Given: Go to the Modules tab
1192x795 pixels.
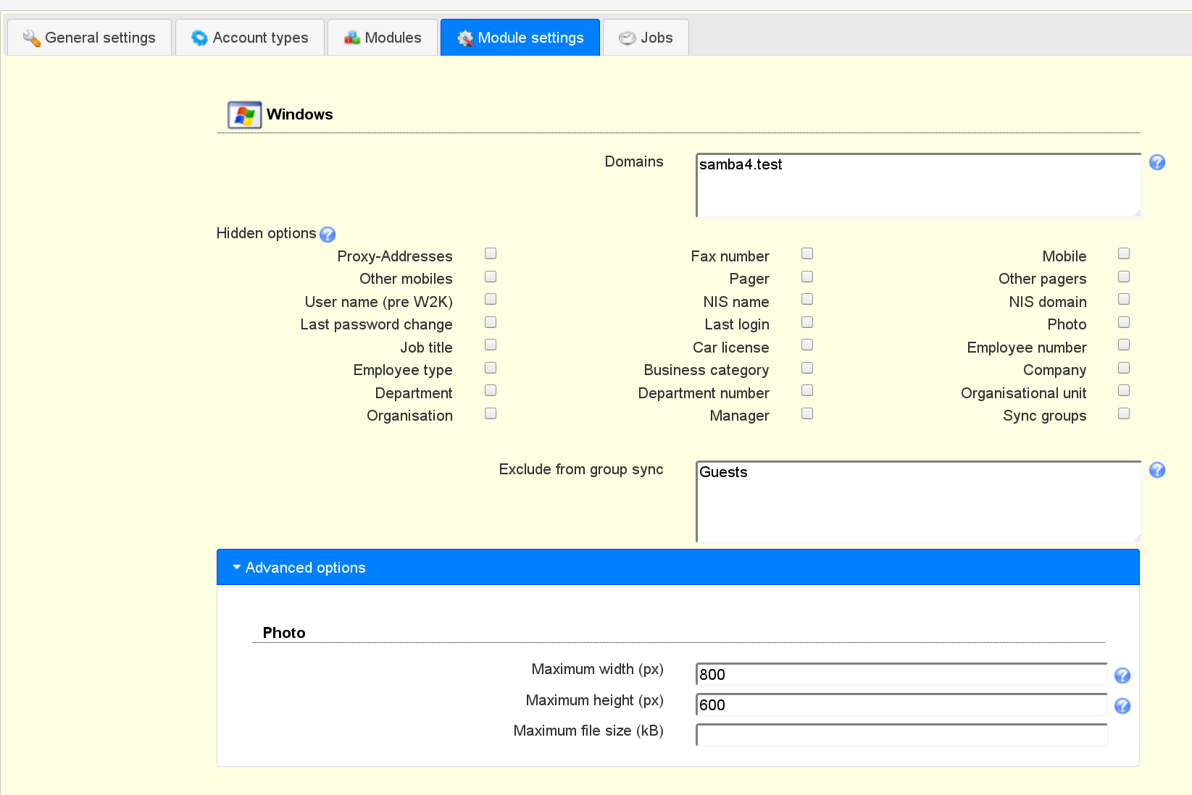Looking at the screenshot, I should (383, 38).
